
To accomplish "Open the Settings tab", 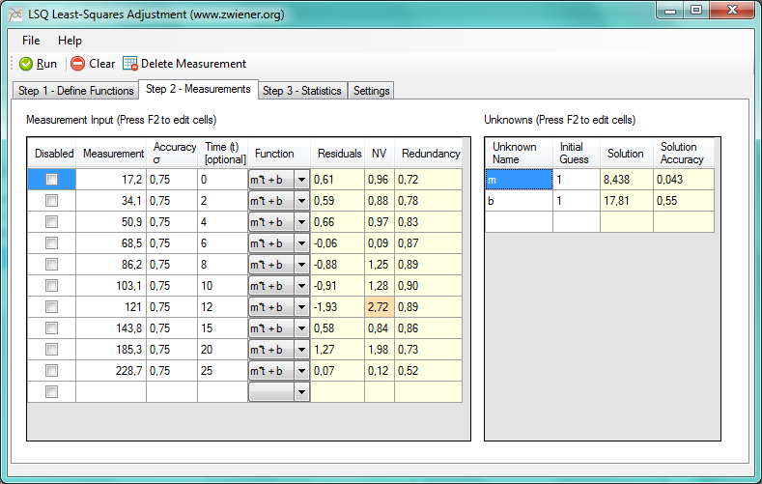I will 372,91.
